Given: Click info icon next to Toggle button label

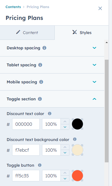Looking at the screenshot, I should tap(40, 165).
